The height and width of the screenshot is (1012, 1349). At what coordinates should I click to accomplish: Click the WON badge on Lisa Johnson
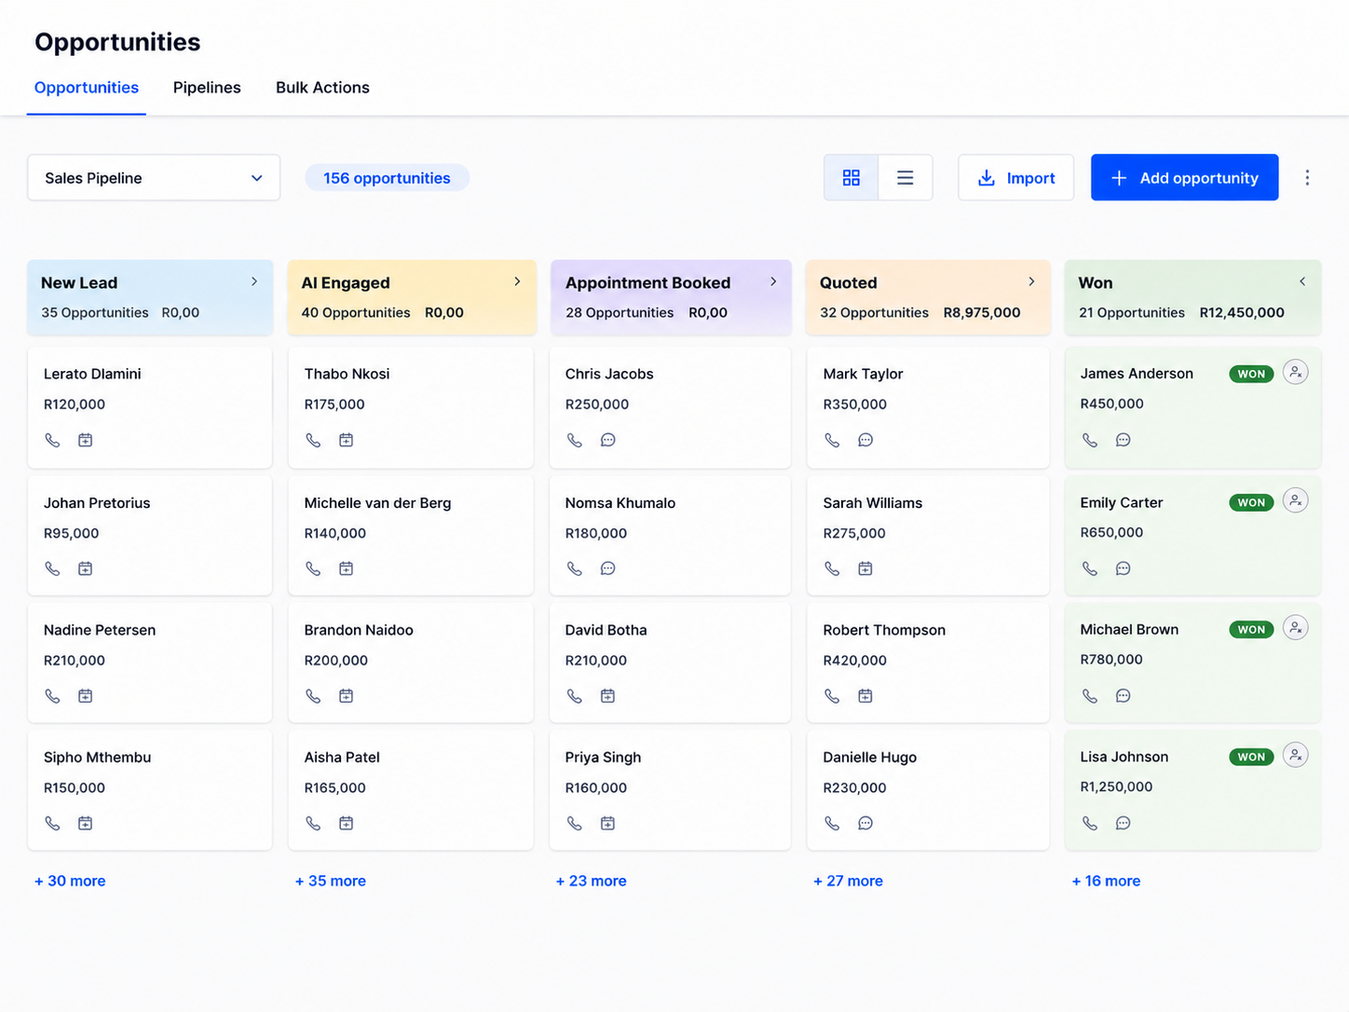[x=1251, y=757]
